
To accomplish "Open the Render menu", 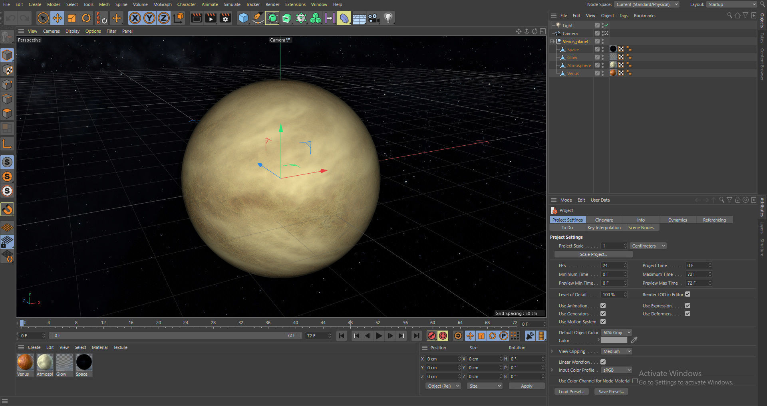I will pos(272,4).
